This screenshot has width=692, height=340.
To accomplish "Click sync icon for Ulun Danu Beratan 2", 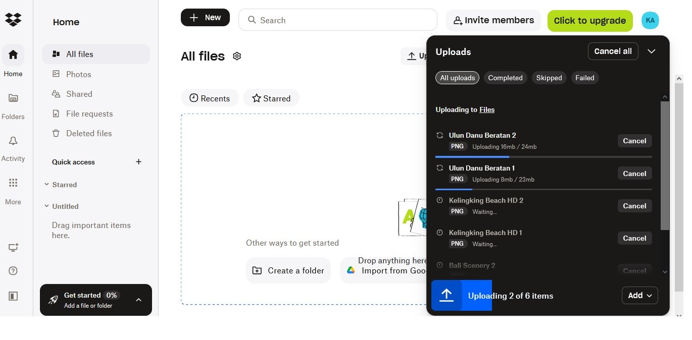I will tap(439, 135).
